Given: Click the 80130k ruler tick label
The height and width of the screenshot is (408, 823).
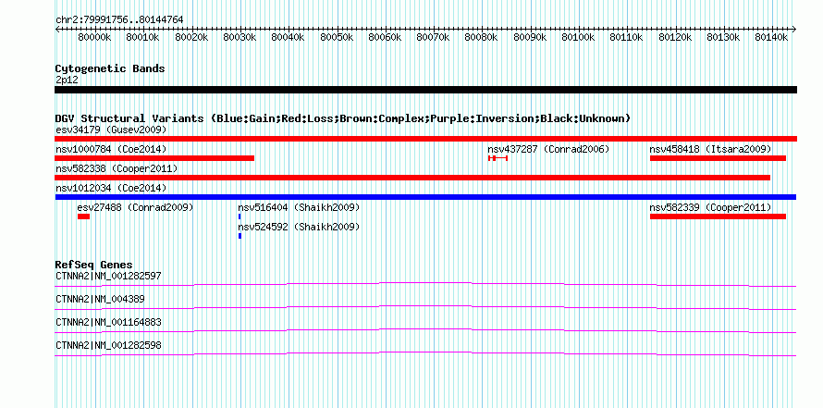Looking at the screenshot, I should (723, 37).
